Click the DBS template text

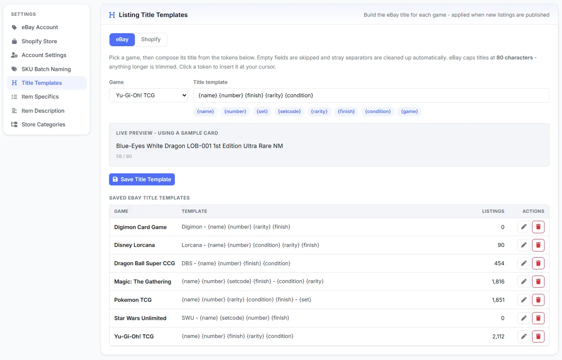point(236,263)
